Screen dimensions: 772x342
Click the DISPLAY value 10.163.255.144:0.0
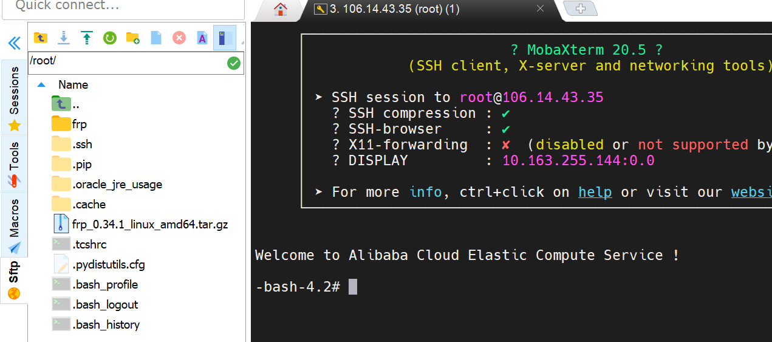pos(578,160)
